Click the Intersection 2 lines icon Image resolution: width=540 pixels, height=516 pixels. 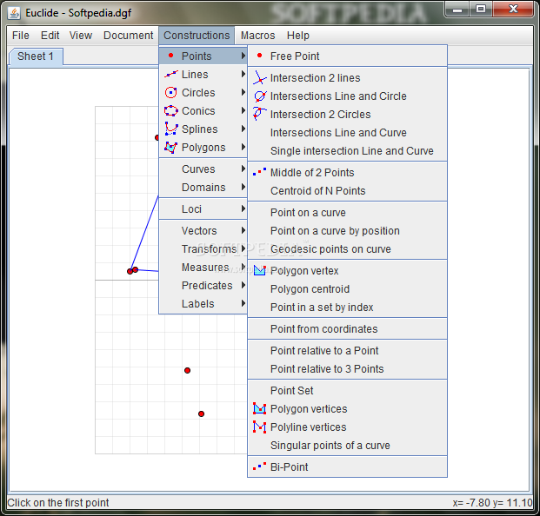tap(260, 77)
